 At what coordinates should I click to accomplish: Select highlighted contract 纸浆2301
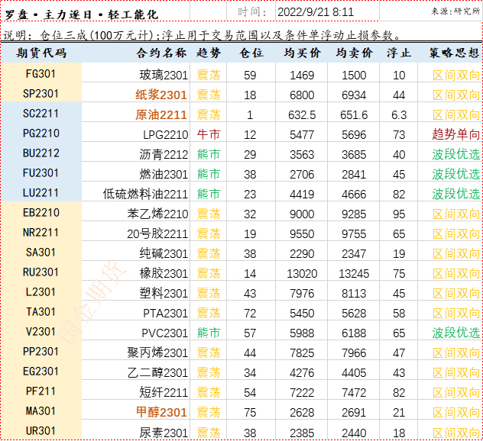point(161,95)
